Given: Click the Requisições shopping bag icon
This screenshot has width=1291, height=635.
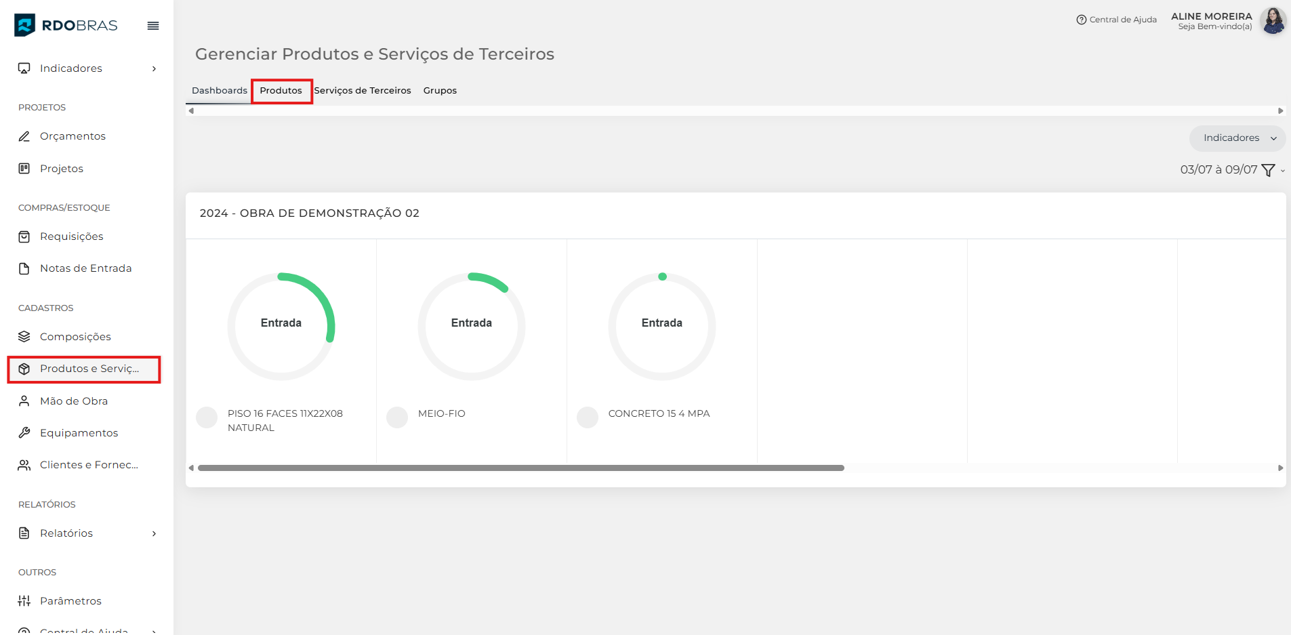Looking at the screenshot, I should (x=24, y=237).
